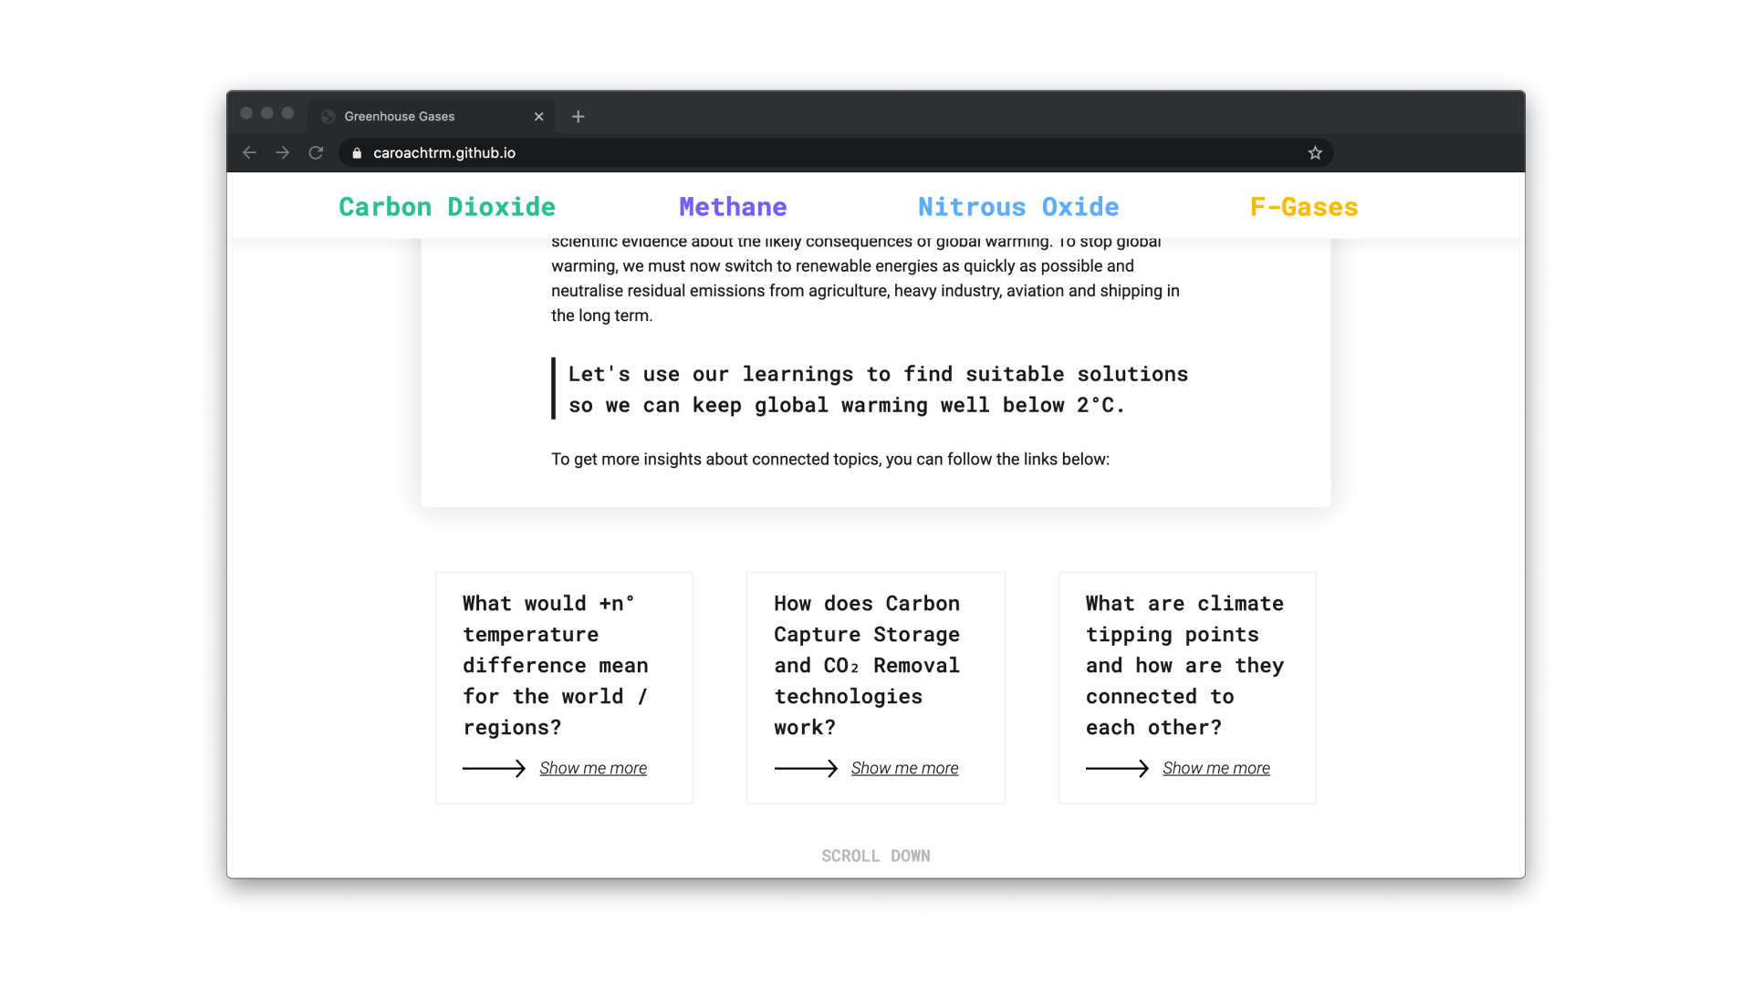Select the Greenhouse Gases browser tab
Viewport: 1752px width, 985px height.
point(432,117)
